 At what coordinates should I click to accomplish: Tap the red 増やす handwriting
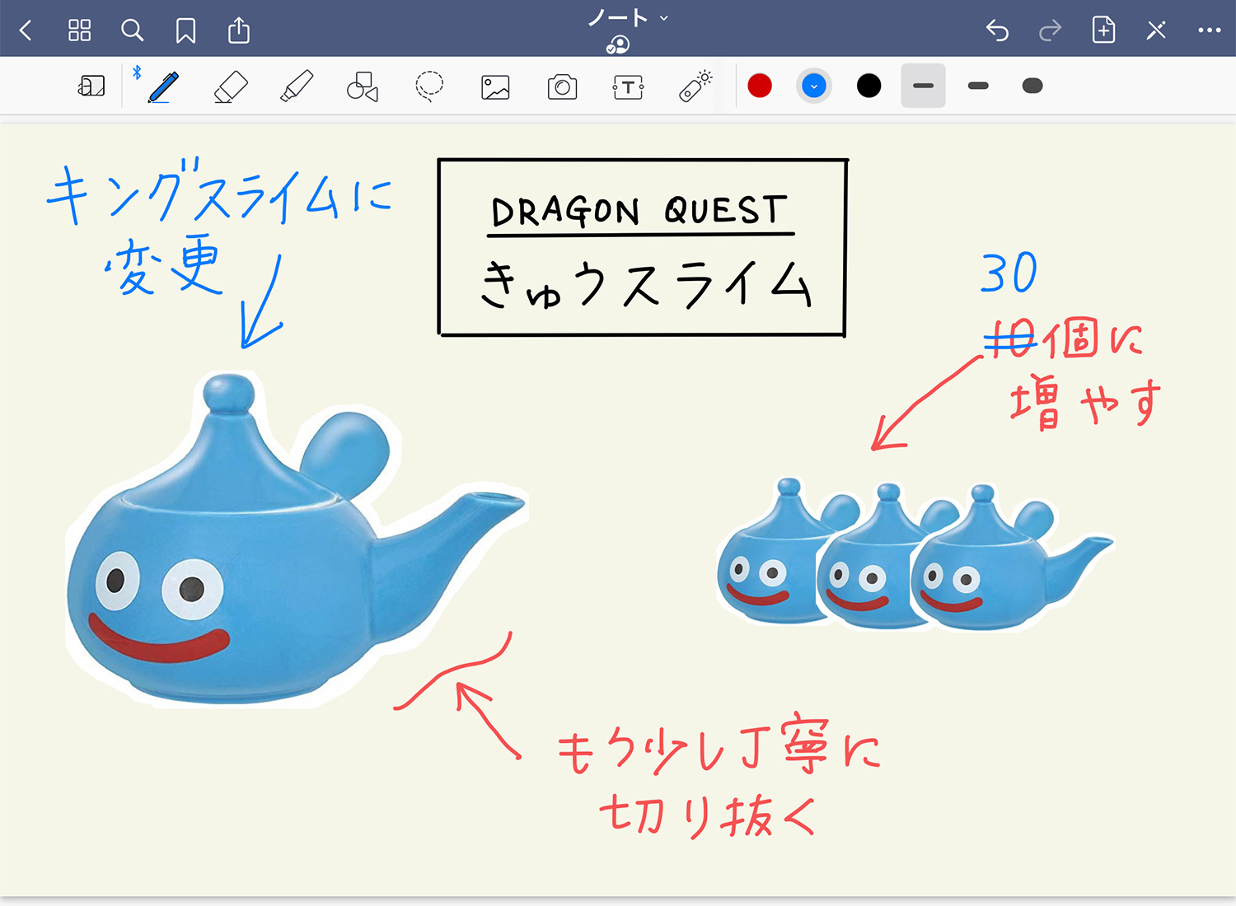tap(1086, 402)
